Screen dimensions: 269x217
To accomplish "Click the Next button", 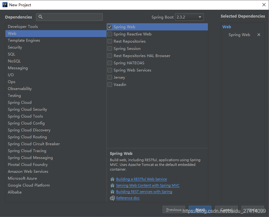I will tap(200, 209).
